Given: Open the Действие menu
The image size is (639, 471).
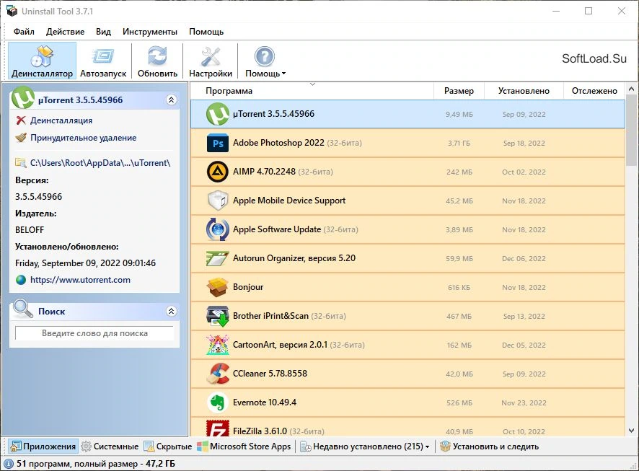Looking at the screenshot, I should coord(65,32).
